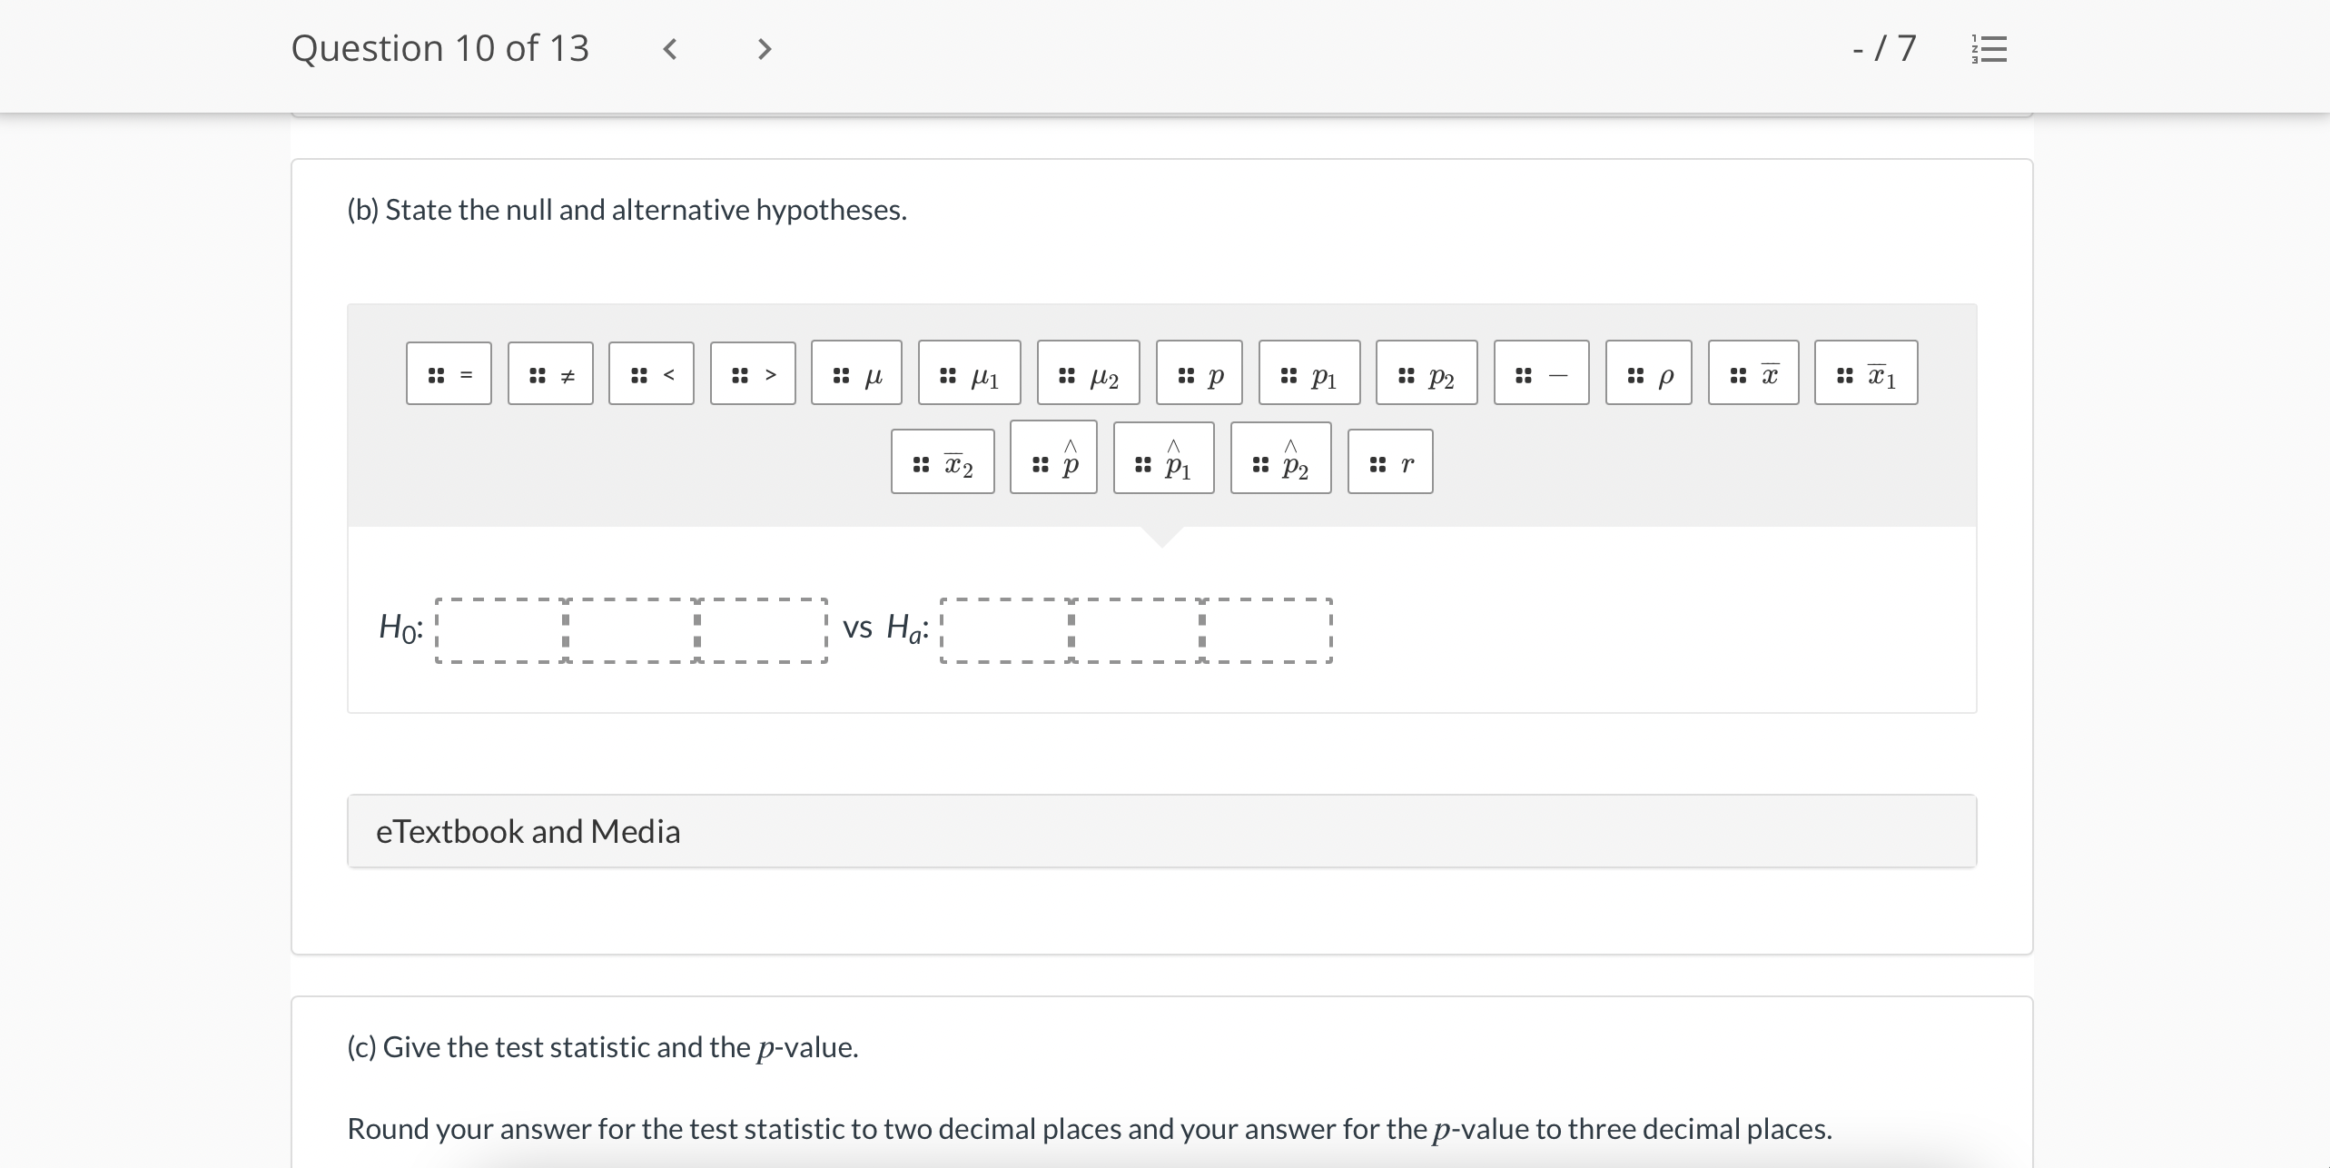Select the equals symbol in the palette
This screenshot has height=1168, width=2330.
click(449, 372)
